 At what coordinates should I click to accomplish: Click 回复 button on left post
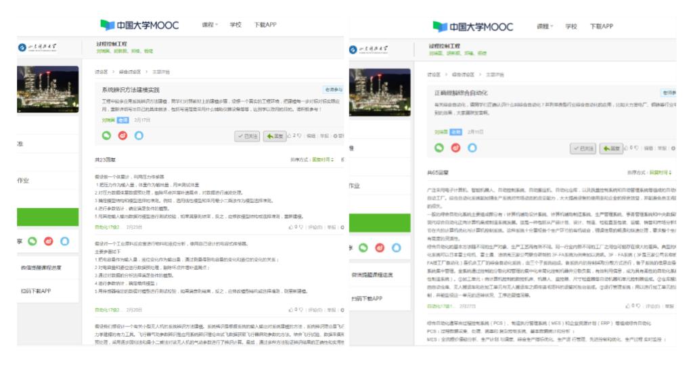[x=274, y=136]
